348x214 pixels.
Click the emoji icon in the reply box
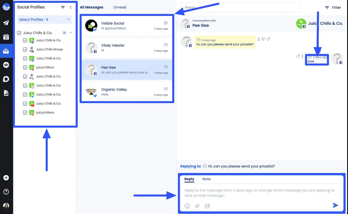point(187,206)
